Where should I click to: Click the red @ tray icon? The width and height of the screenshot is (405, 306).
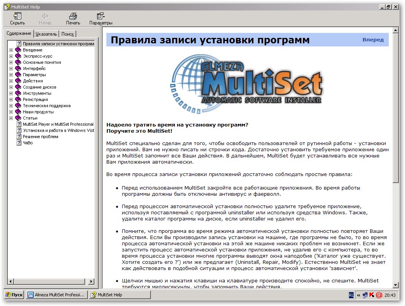point(379,295)
